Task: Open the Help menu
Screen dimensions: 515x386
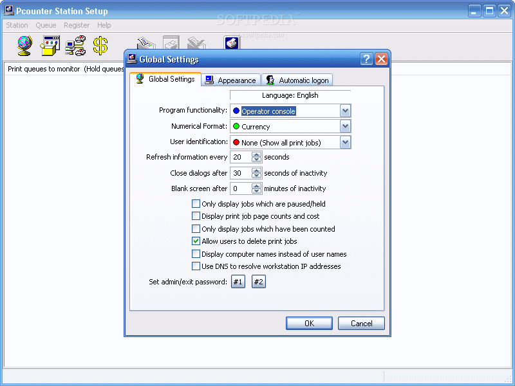Action: pyautogui.click(x=104, y=25)
